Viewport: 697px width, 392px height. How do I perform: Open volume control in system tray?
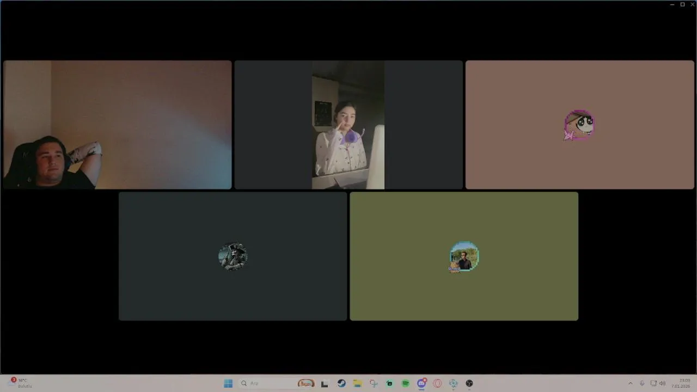point(662,383)
